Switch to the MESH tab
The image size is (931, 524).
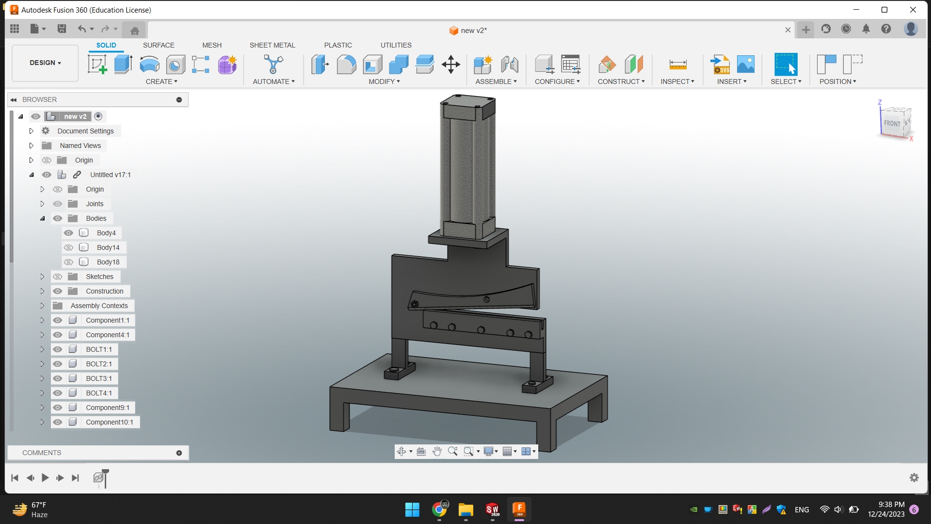pos(212,45)
